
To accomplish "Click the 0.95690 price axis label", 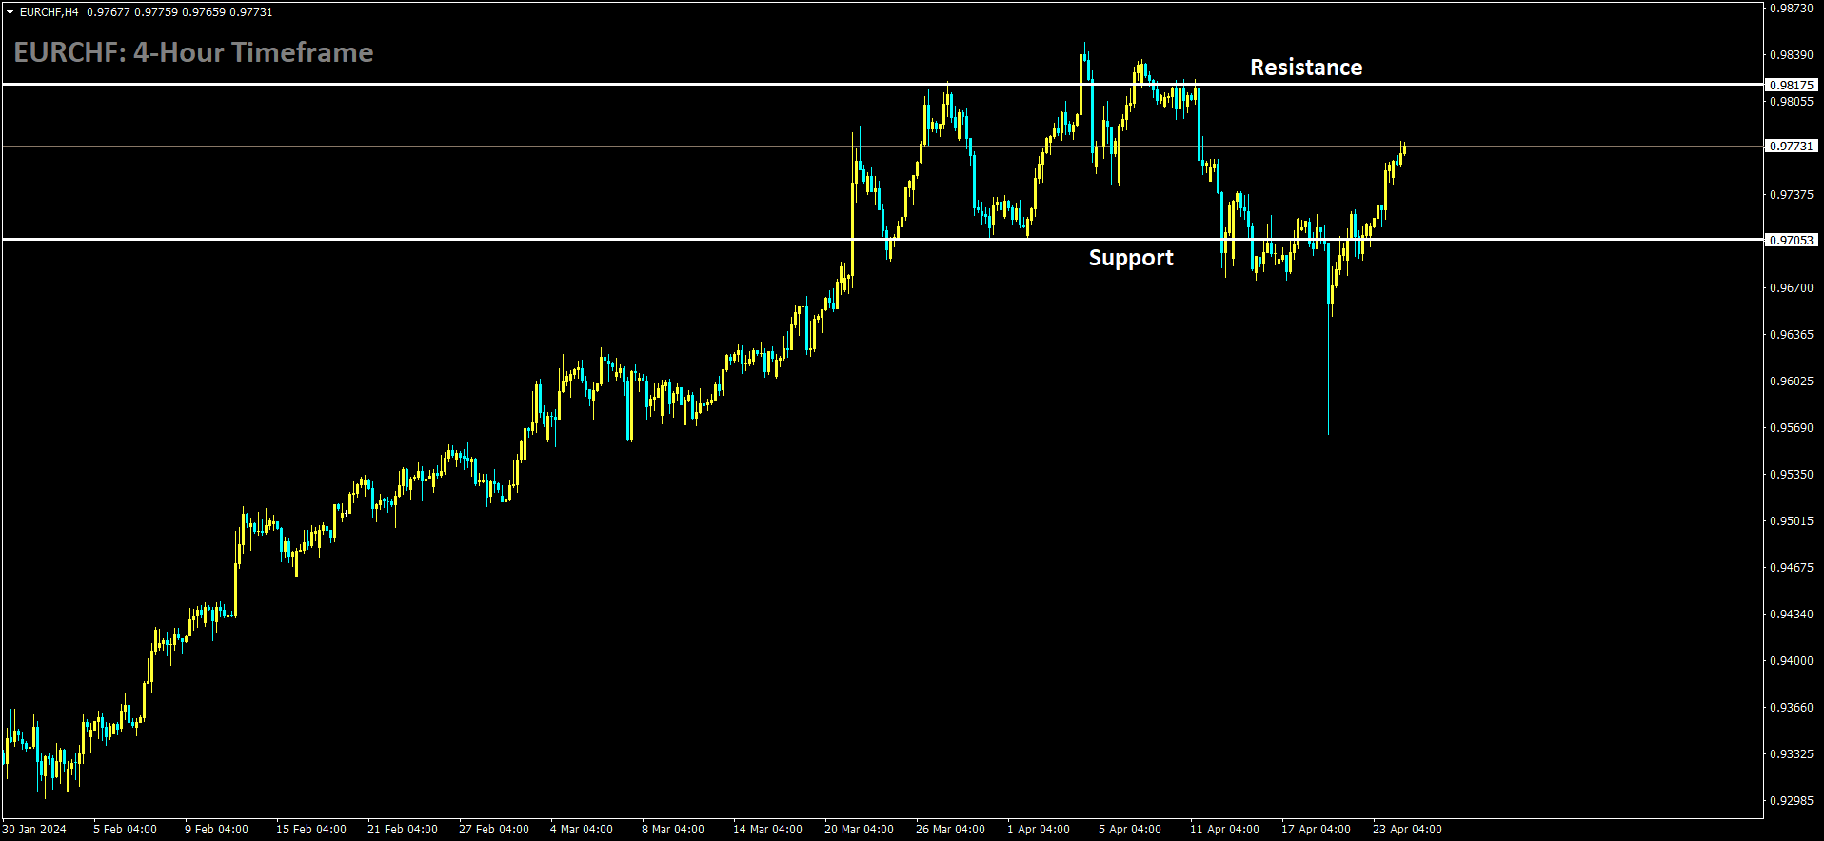I will click(x=1791, y=427).
